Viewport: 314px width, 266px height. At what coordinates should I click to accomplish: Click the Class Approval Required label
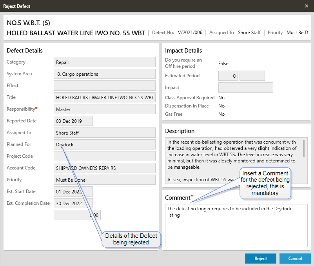click(x=190, y=98)
